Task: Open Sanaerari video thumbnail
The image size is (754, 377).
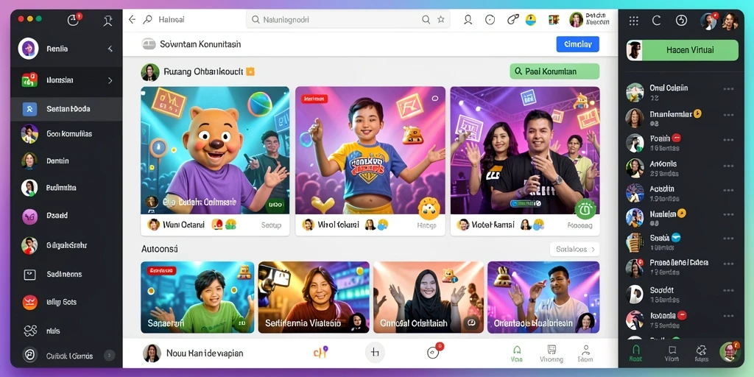Action: point(197,297)
